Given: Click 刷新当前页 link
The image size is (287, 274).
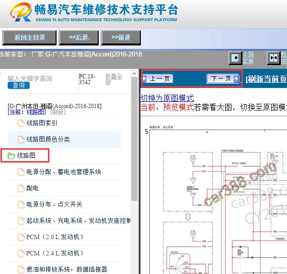Looking at the screenshot, I should pos(266,79).
